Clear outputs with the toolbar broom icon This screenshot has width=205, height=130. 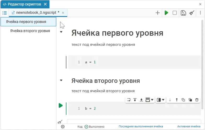[x=192, y=13]
